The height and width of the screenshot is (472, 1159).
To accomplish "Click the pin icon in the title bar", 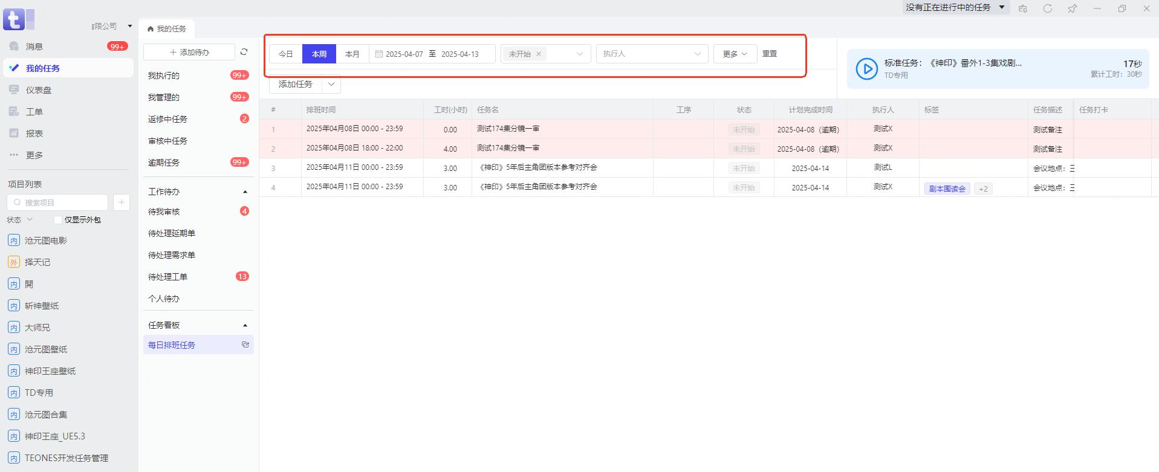I will tap(1072, 8).
